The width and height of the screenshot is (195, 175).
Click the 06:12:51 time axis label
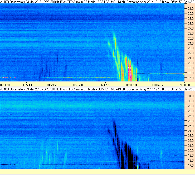pos(105,85)
